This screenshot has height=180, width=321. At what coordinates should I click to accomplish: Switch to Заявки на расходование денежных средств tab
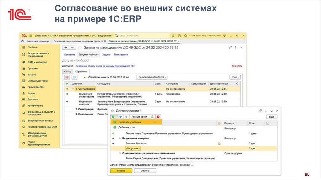coord(80,41)
